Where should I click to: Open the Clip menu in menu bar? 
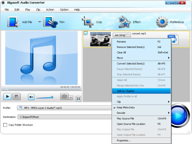[38, 10]
